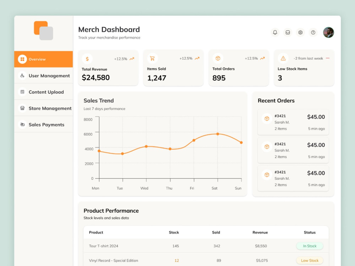Click the orange app logo
This screenshot has height=266, width=355.
point(43,31)
